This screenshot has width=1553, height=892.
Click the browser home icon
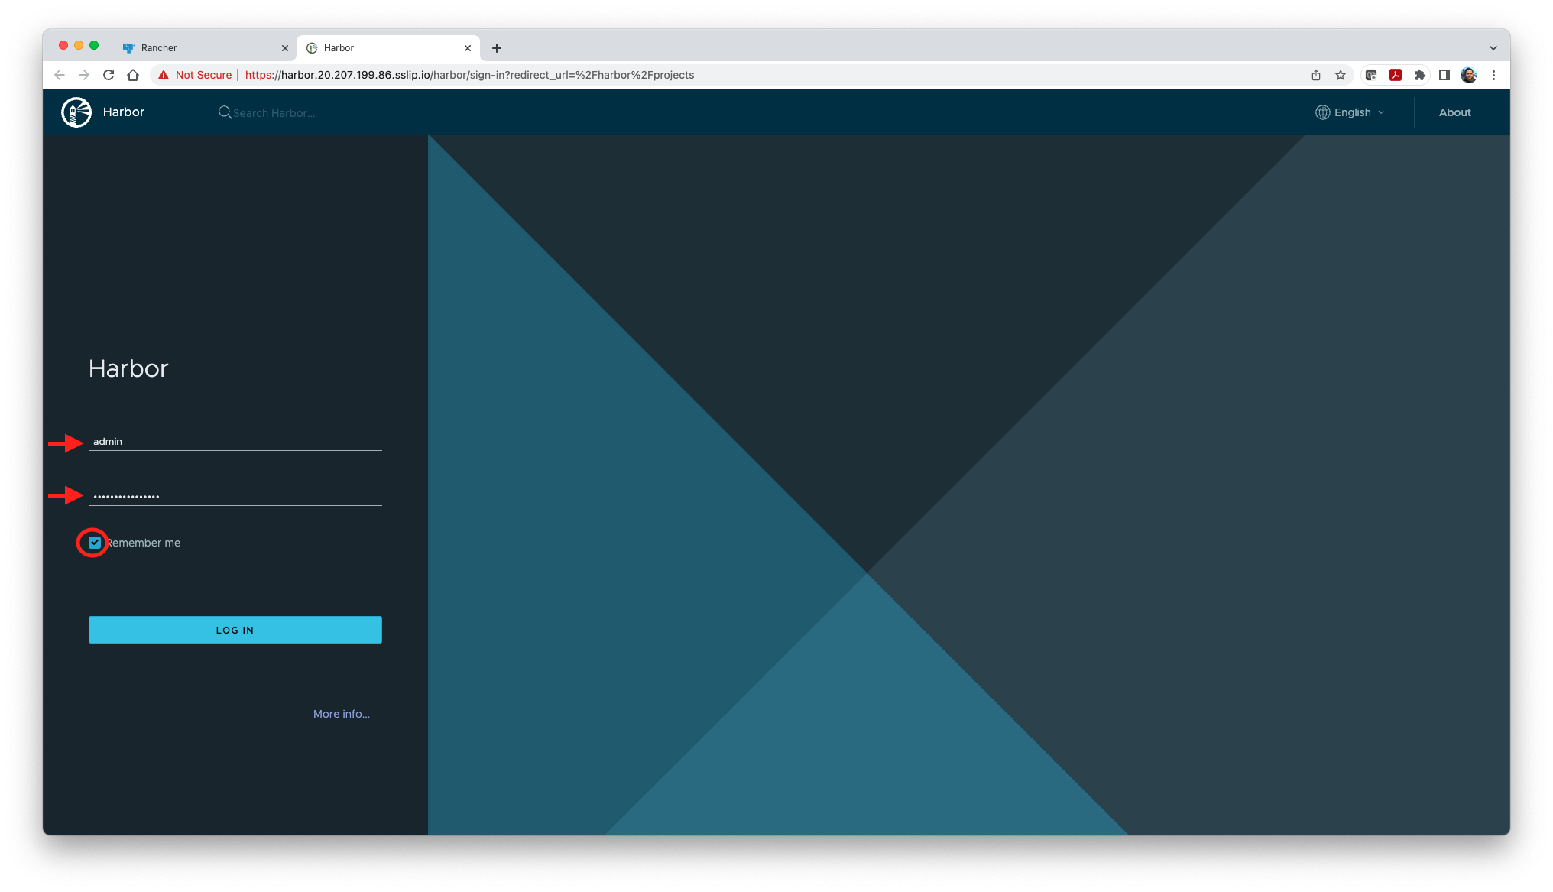point(133,75)
